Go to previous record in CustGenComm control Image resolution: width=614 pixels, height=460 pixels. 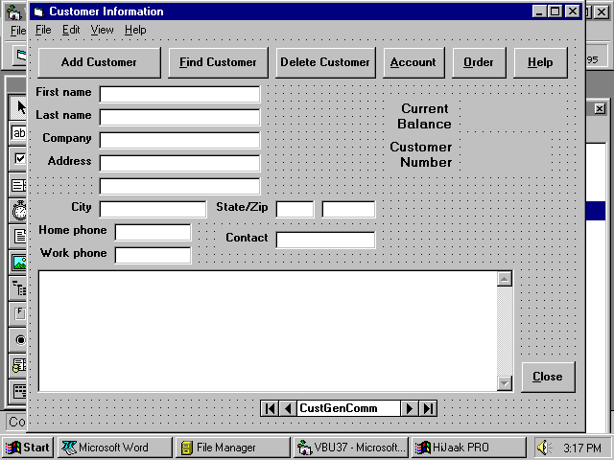coord(287,408)
